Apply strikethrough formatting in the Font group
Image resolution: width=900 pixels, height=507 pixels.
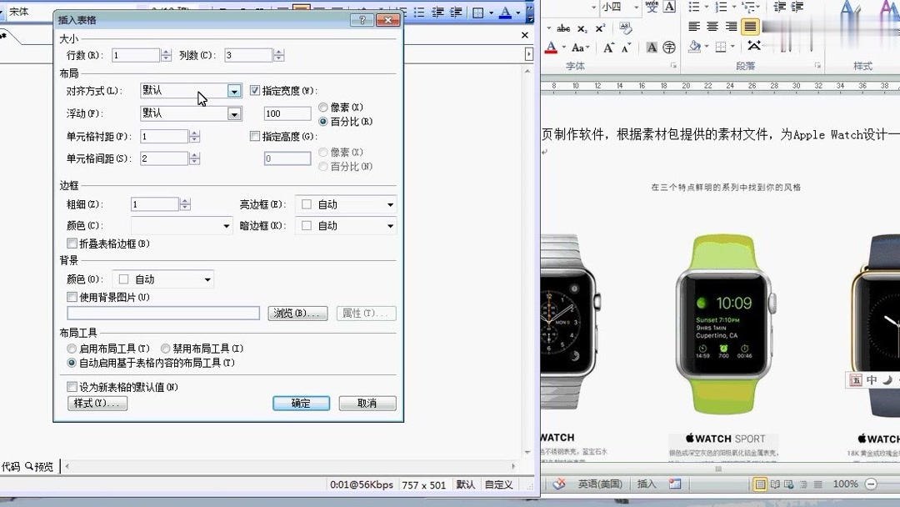pyautogui.click(x=562, y=28)
